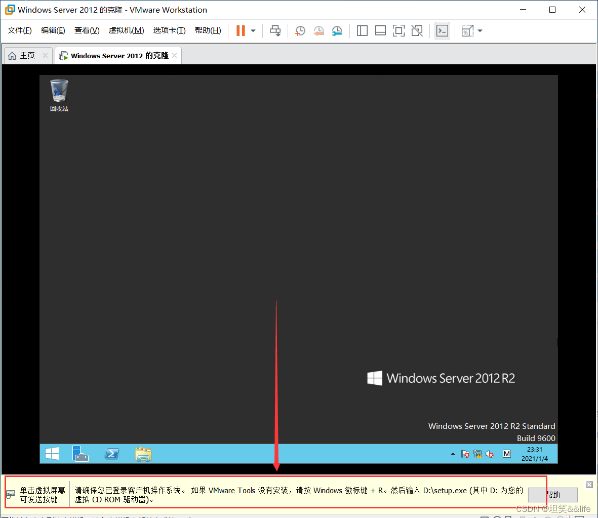This screenshot has width=598, height=518.
Task: Launch PowerShell from the guest taskbar
Action: click(x=112, y=454)
